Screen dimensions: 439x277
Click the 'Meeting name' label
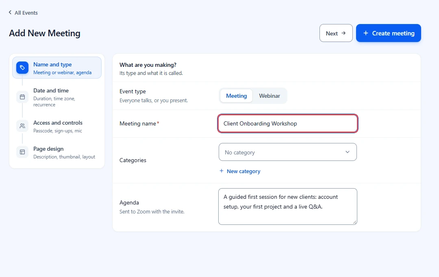[x=138, y=123]
